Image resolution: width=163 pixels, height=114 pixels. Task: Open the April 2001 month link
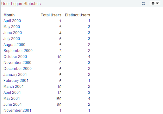pyautogui.click(x=12, y=93)
